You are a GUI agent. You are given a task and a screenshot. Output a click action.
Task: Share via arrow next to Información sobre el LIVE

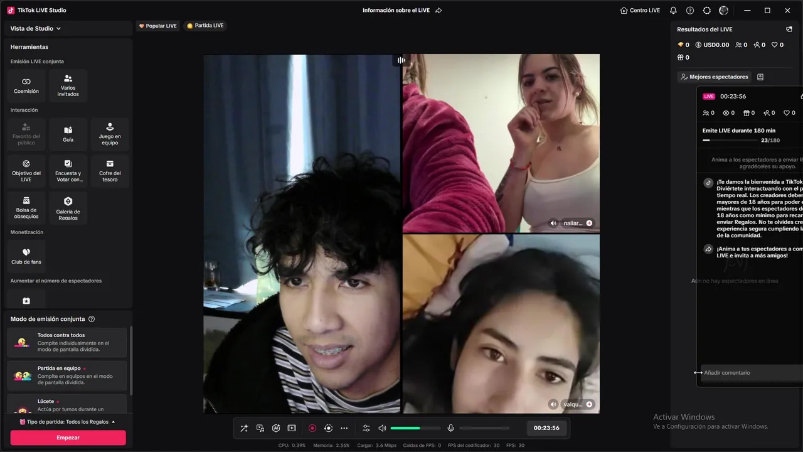pyautogui.click(x=439, y=11)
